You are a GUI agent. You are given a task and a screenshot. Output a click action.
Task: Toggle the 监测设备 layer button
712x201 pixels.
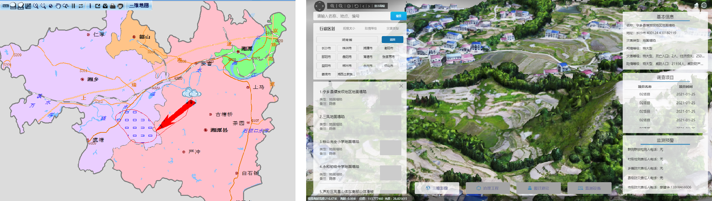589,188
